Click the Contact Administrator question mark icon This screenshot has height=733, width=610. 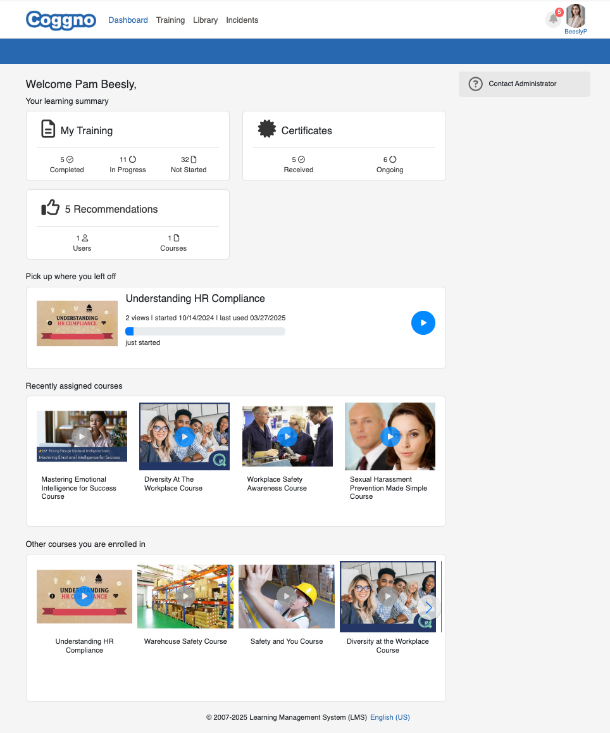click(x=475, y=84)
